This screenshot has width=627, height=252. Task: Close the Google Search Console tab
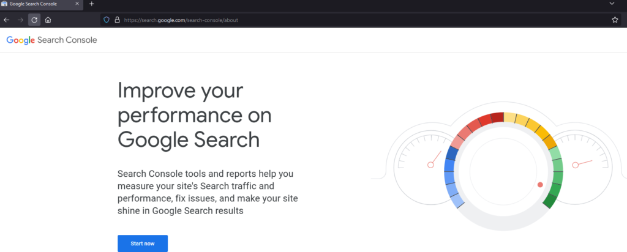(x=77, y=4)
